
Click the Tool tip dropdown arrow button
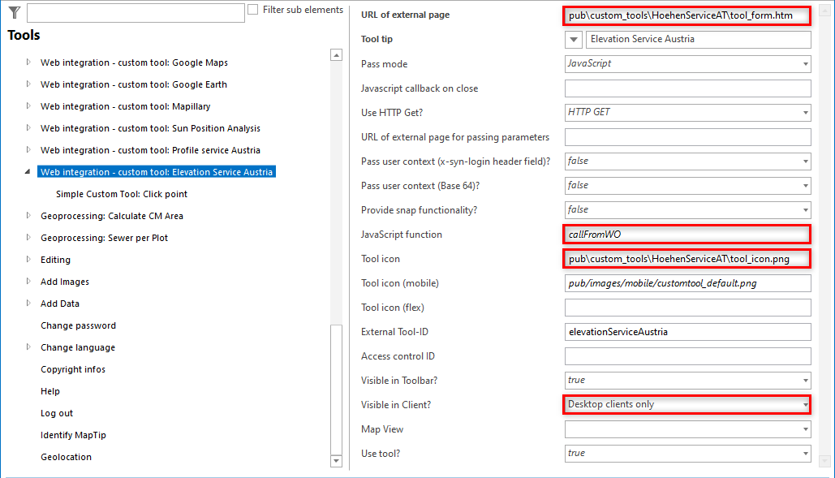[x=574, y=39]
